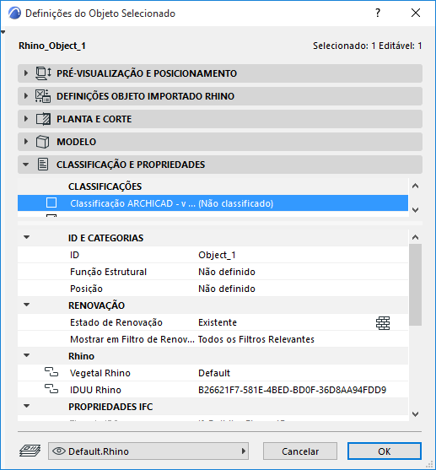Click the Definições Objeto Importado Rhino icon
Screen dimensions: 436x470
coord(43,96)
